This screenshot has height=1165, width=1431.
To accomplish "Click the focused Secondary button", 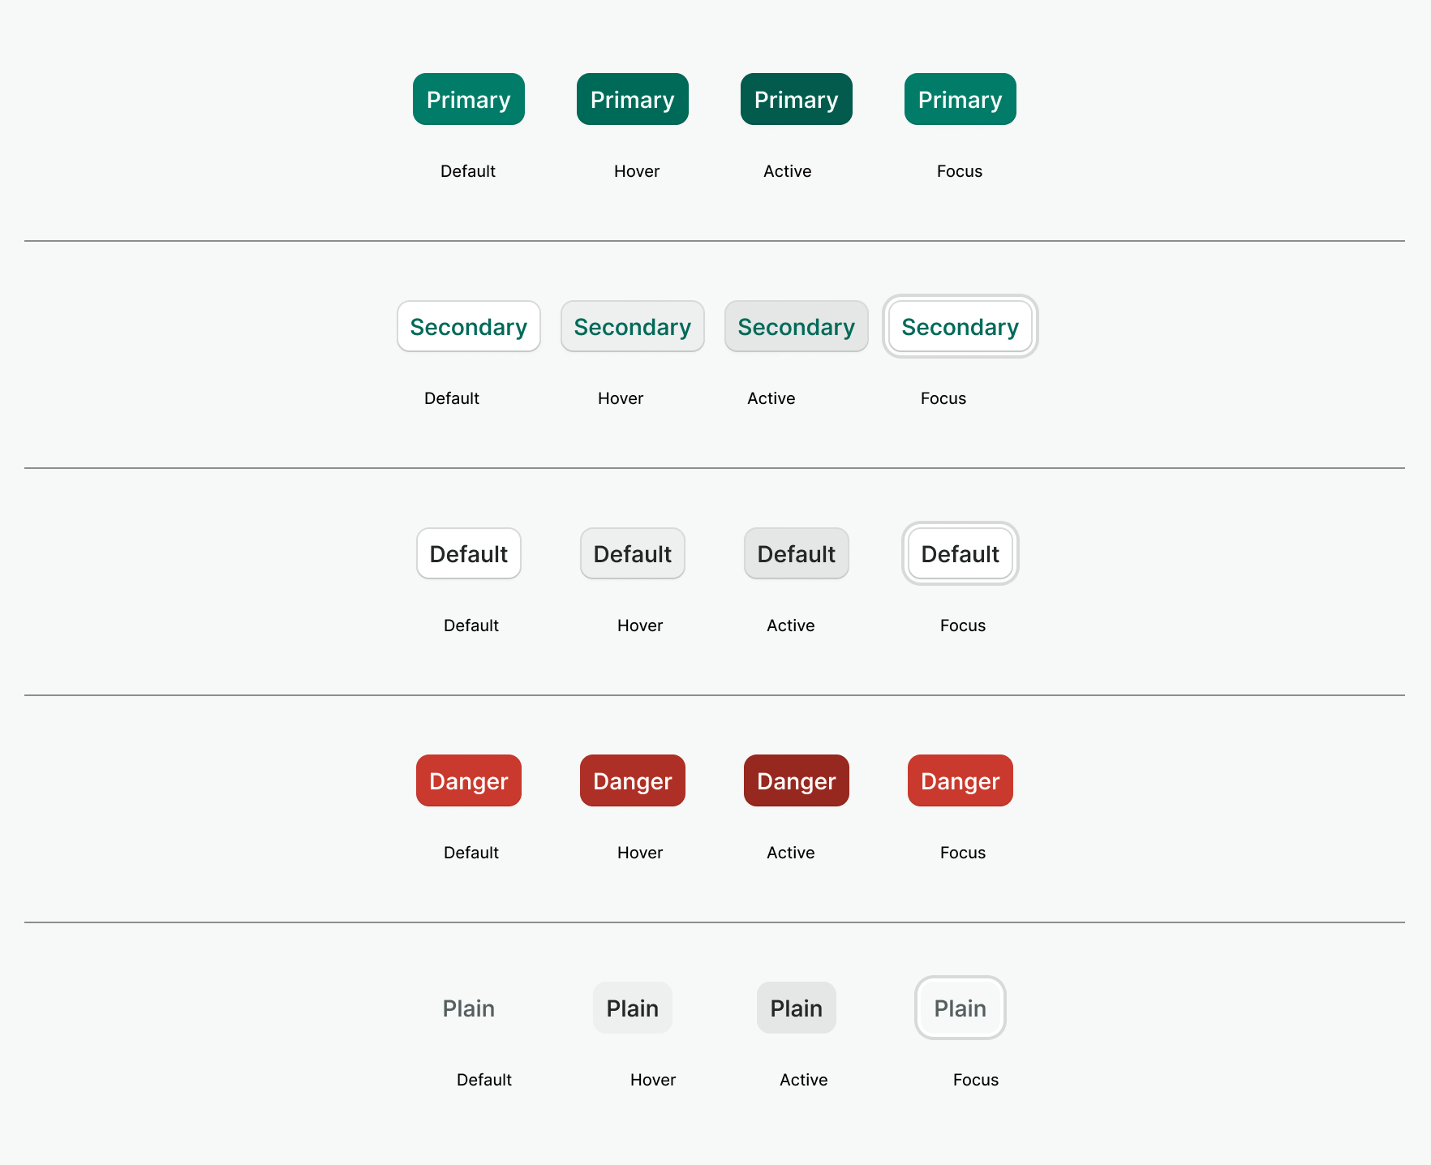I will point(960,326).
